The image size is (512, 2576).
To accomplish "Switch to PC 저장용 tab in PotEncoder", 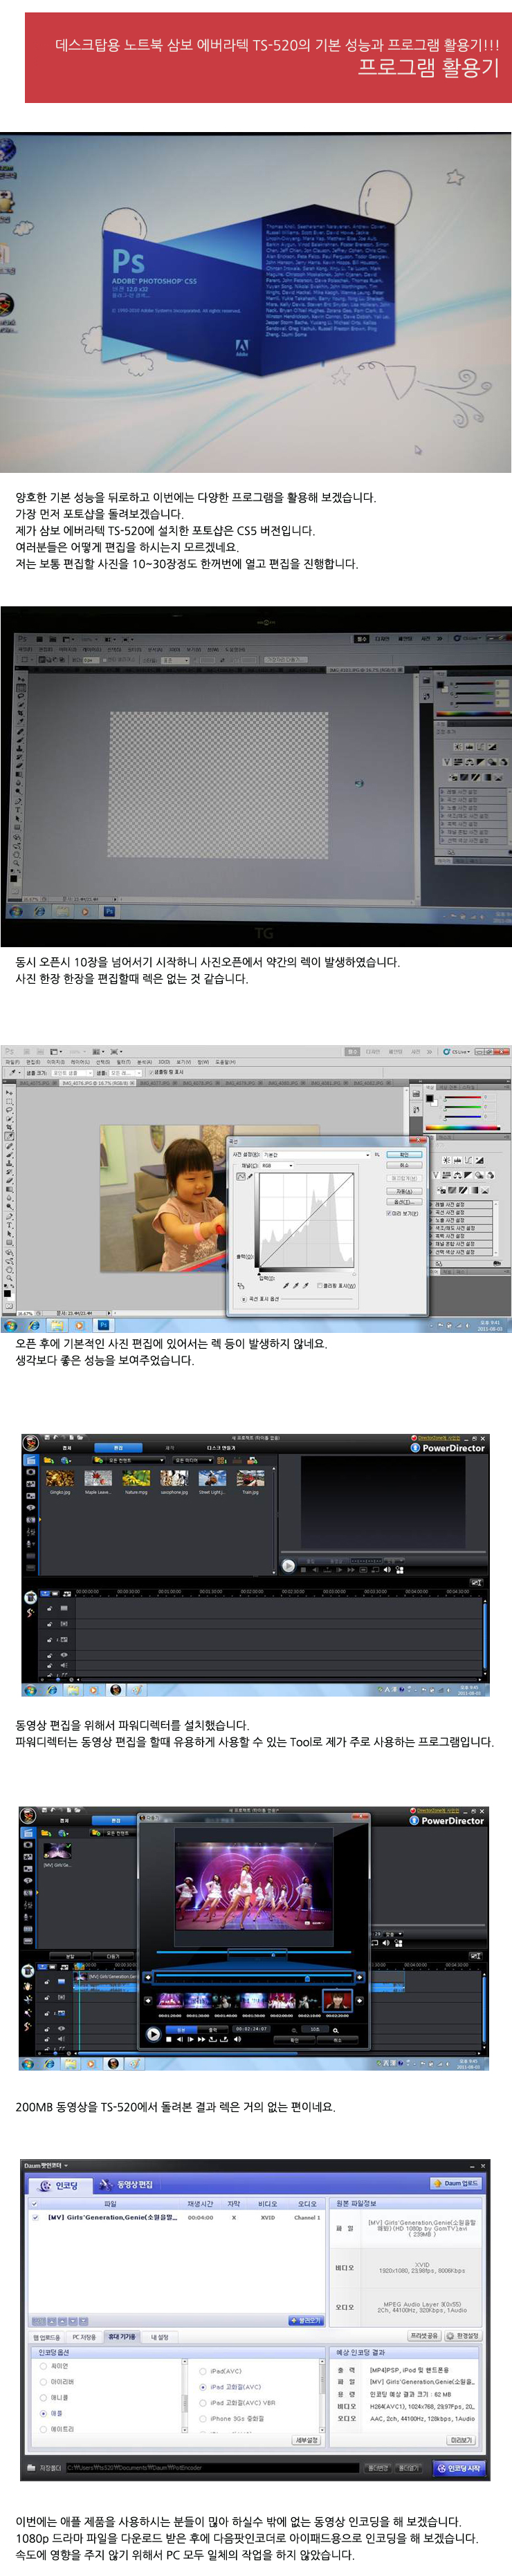I will click(84, 2337).
